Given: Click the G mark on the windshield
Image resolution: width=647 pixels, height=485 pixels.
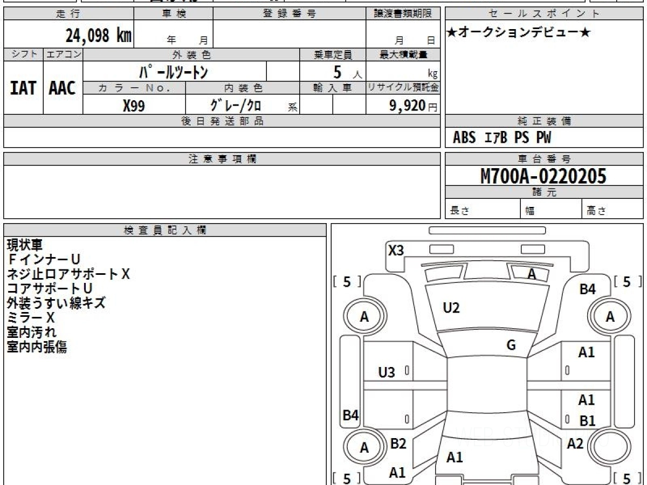Looking at the screenshot, I should (511, 345).
